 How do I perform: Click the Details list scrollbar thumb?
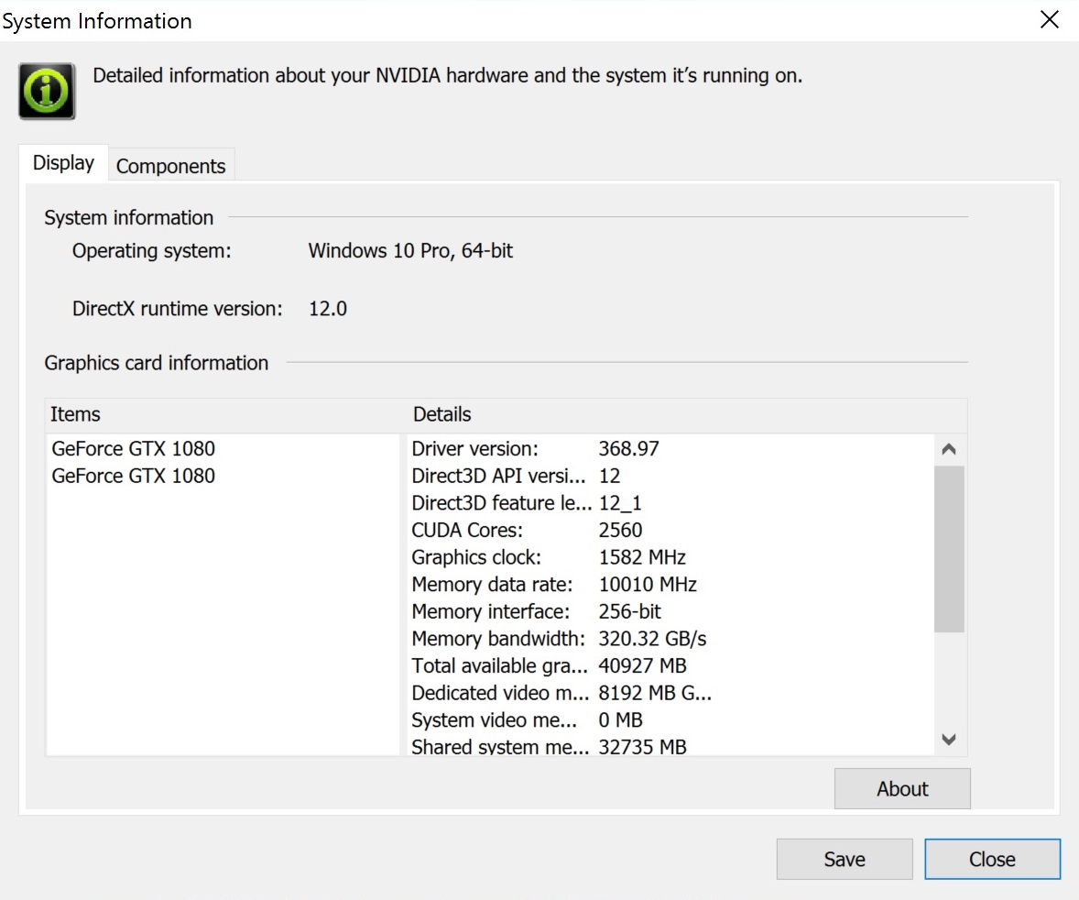949,548
